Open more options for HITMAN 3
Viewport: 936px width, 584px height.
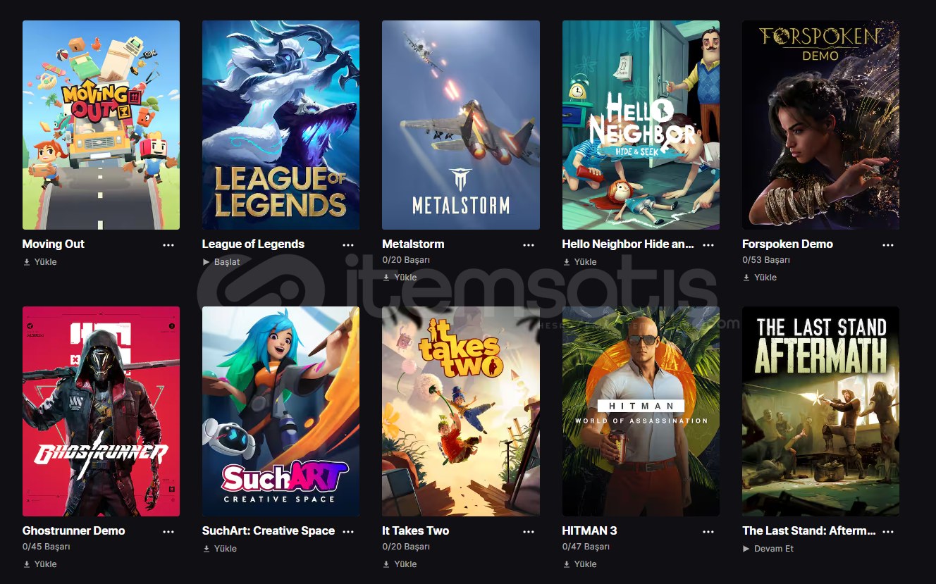(708, 532)
